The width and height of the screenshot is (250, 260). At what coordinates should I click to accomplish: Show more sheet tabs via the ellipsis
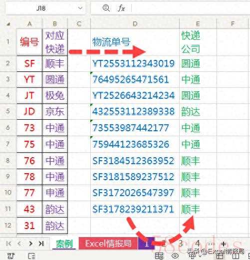pos(211,244)
